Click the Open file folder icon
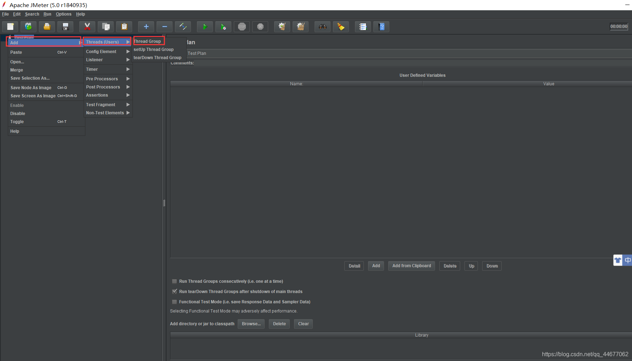This screenshot has height=361, width=632. 47,27
